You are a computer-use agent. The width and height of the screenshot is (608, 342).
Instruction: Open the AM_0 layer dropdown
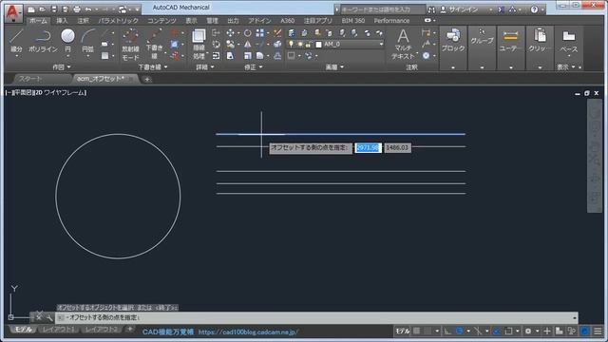pos(381,45)
